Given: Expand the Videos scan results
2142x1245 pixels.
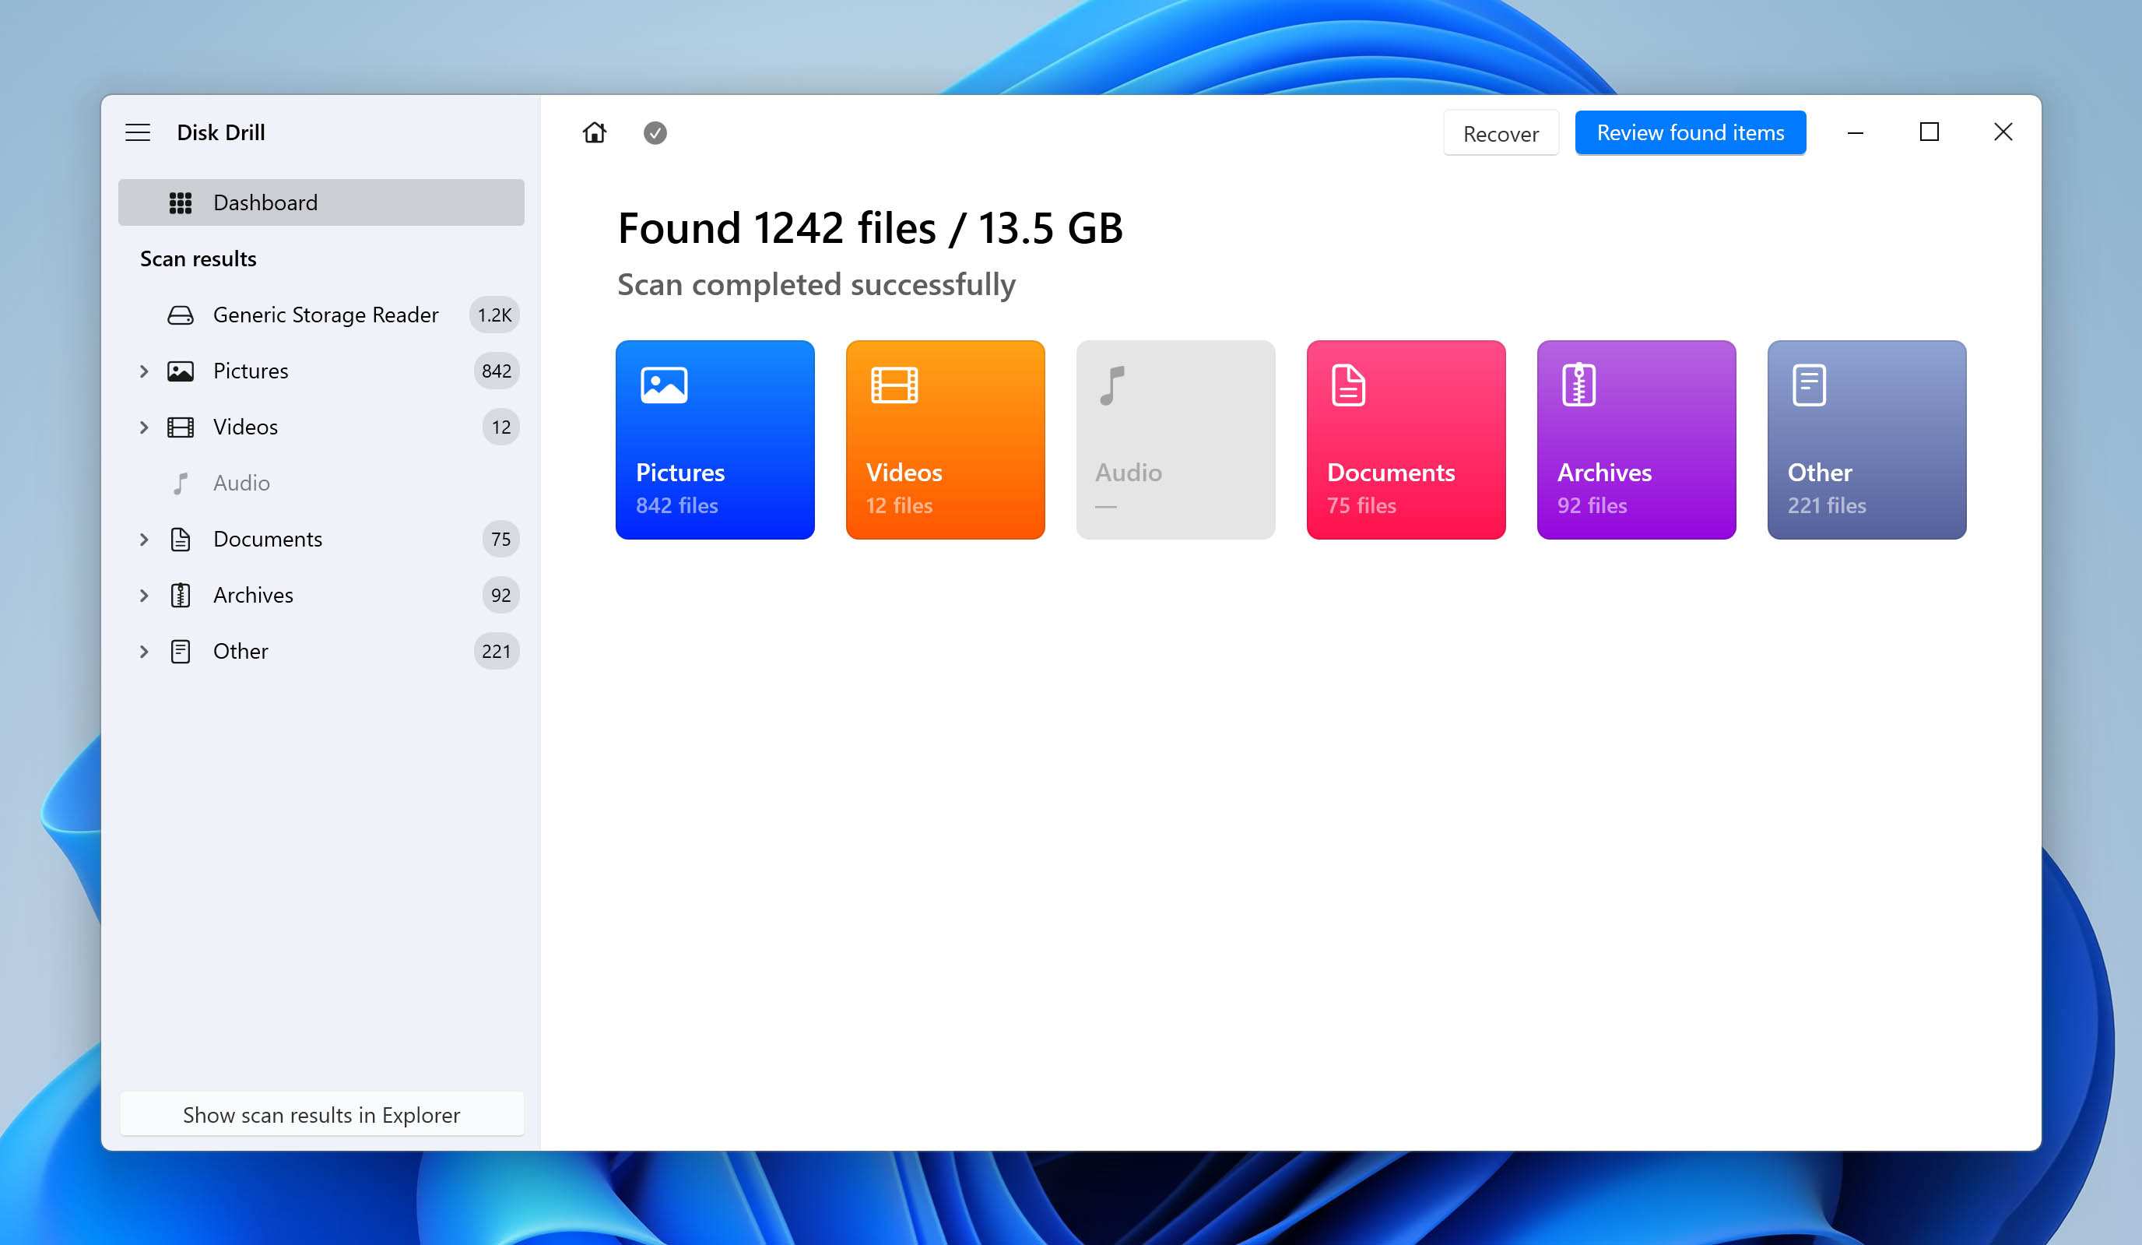Looking at the screenshot, I should (x=142, y=427).
